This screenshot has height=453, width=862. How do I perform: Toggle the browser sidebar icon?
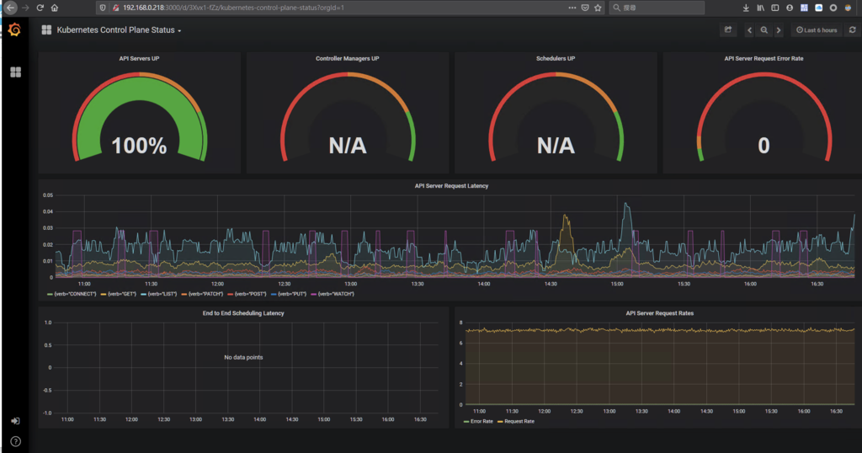[x=775, y=8]
